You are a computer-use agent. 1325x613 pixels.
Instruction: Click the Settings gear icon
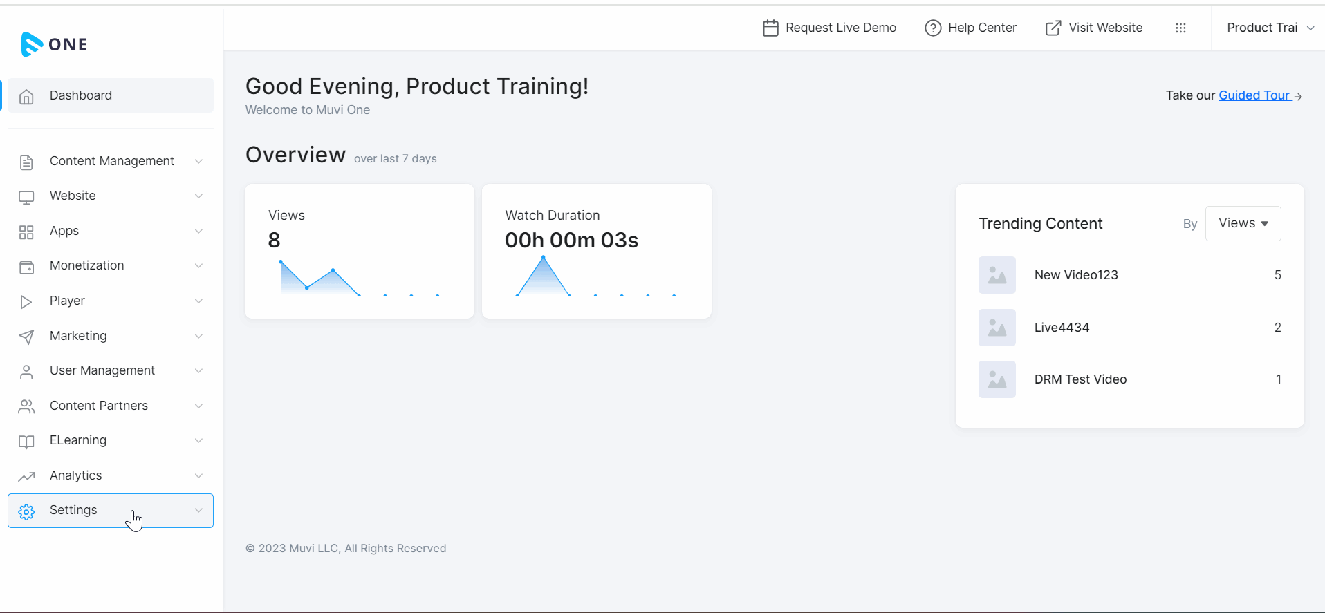click(x=26, y=511)
